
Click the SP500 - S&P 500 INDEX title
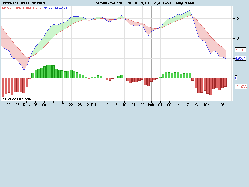point(116,3)
